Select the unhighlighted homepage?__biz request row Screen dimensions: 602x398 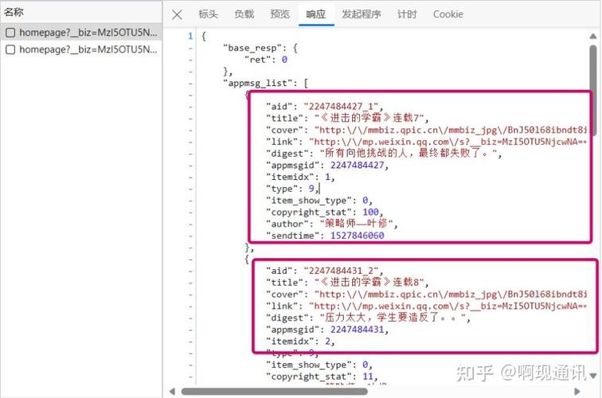pos(81,49)
